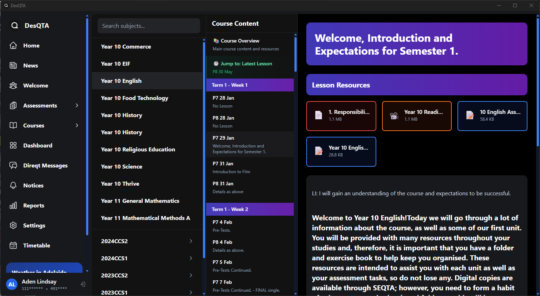This screenshot has height=296, width=540.
Task: Click the Direqt Messages chat bubble icon
Action: click(13, 165)
